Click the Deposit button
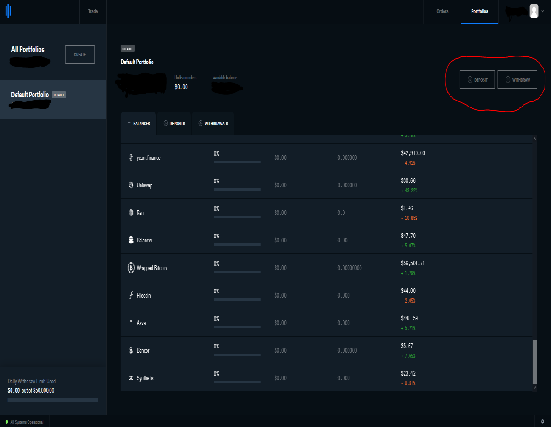The width and height of the screenshot is (551, 427). 477,79
